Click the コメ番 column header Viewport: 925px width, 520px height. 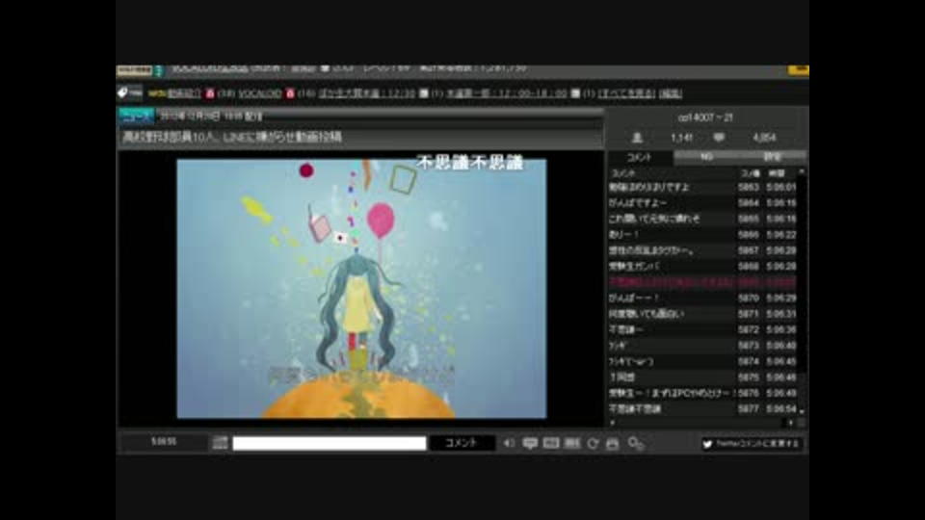click(750, 173)
